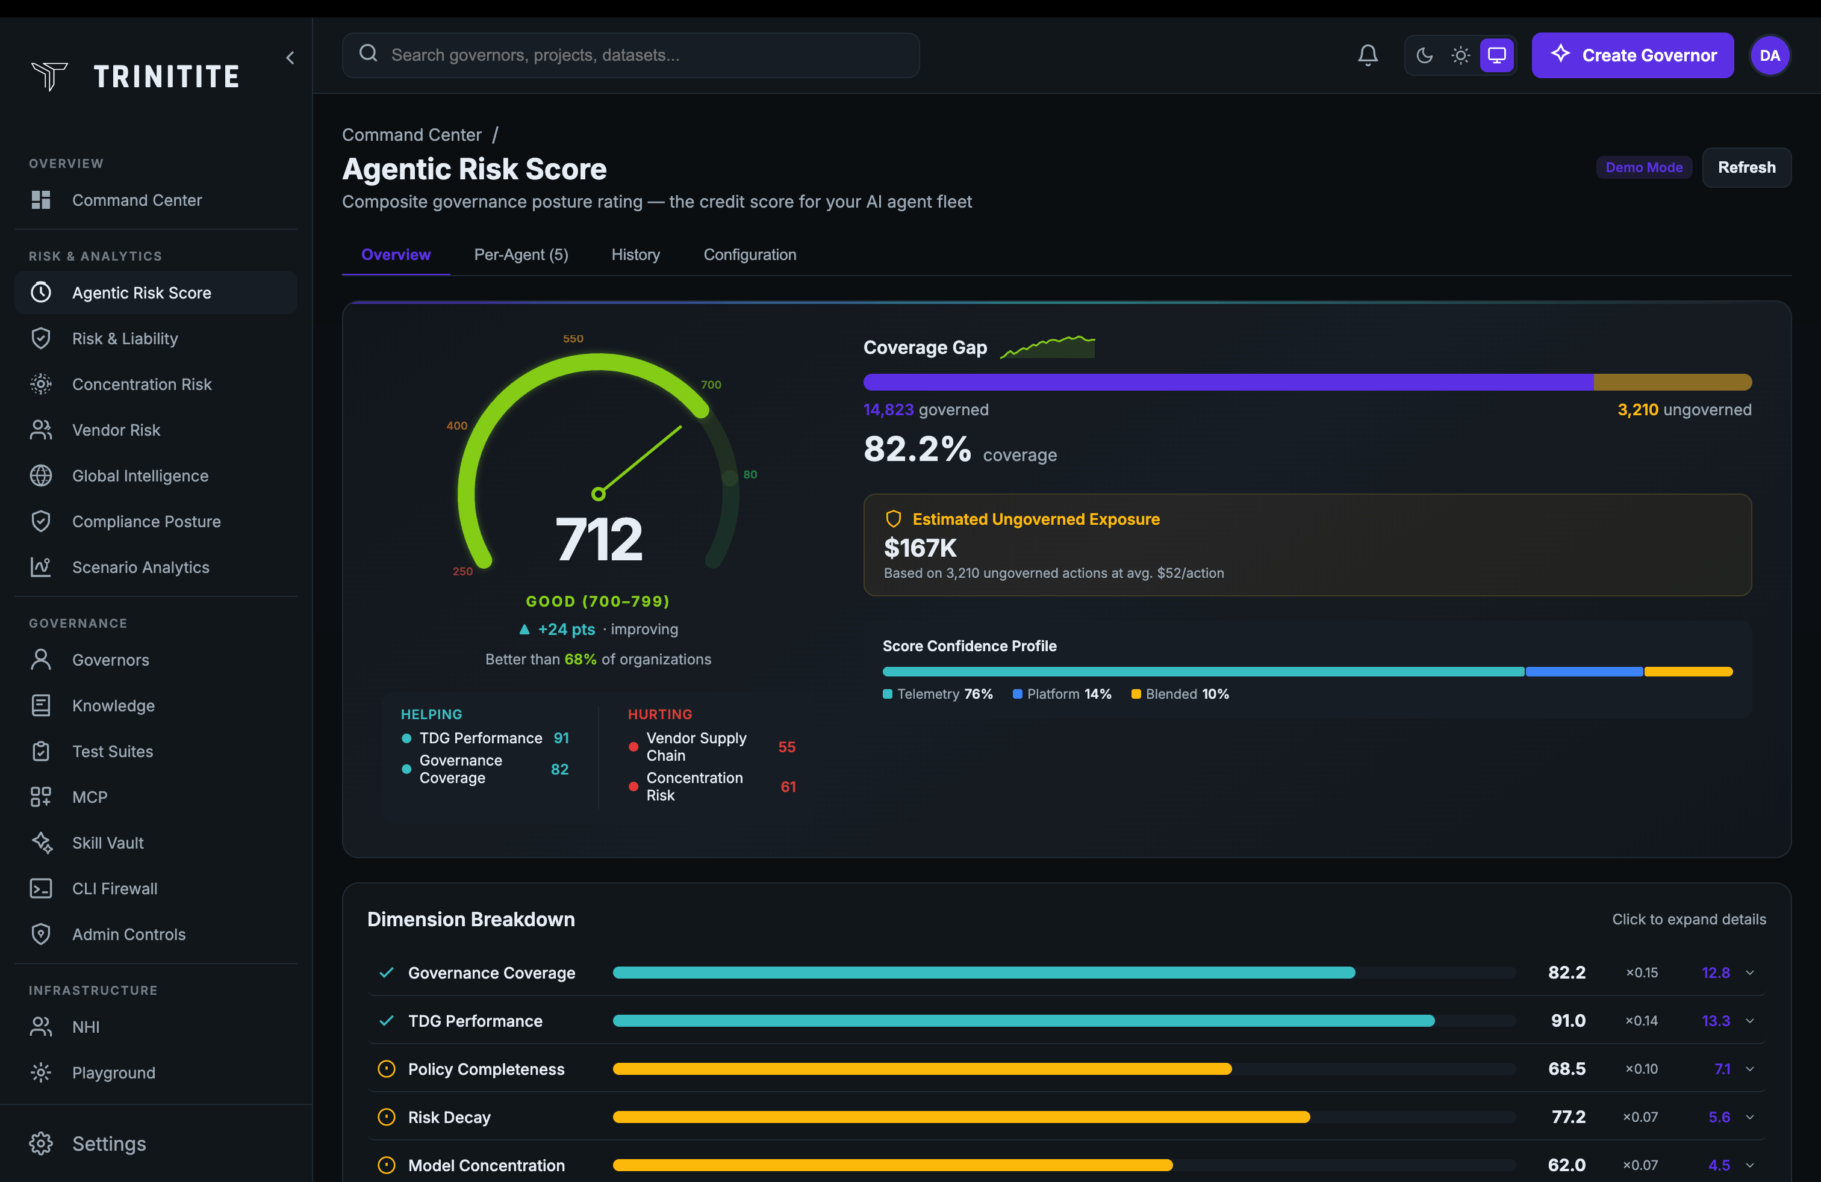Click Create Governor
The width and height of the screenshot is (1821, 1182).
(x=1633, y=55)
